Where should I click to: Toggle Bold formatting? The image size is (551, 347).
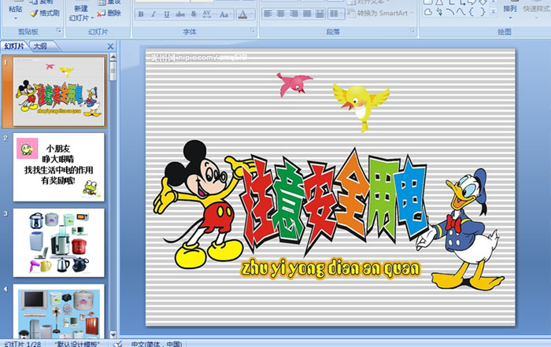pos(141,14)
